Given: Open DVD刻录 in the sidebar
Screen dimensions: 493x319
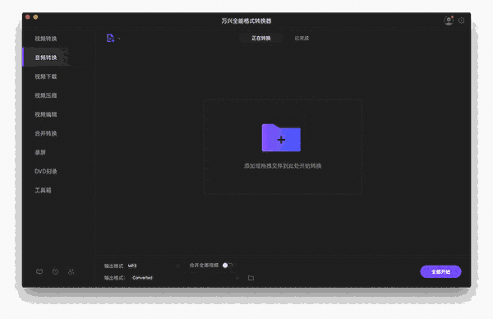Looking at the screenshot, I should coord(46,171).
